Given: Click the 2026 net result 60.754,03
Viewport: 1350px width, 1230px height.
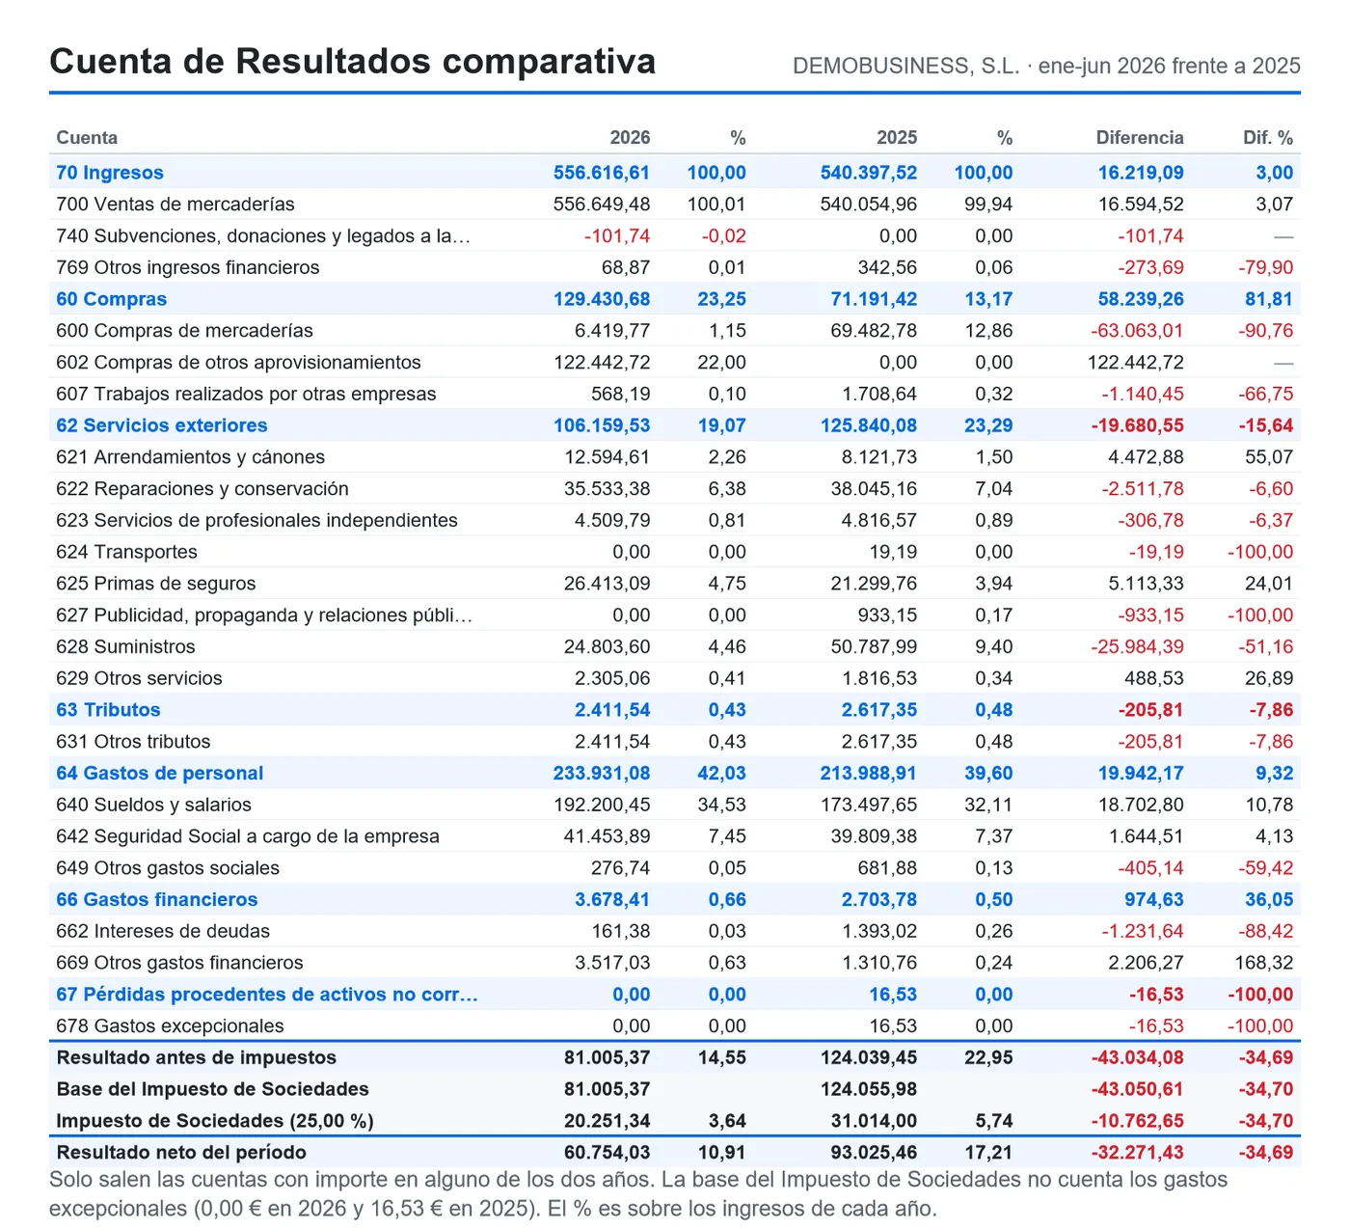Looking at the screenshot, I should [607, 1153].
